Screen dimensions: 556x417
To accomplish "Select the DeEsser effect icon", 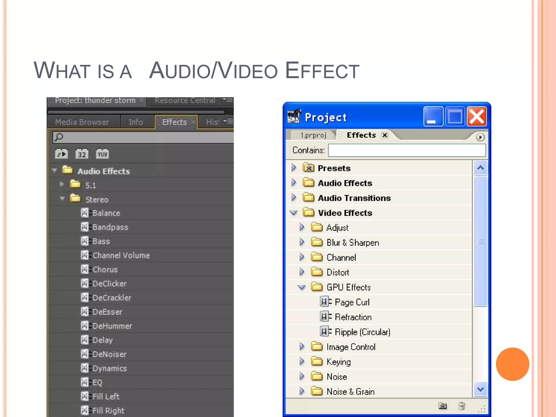I will [85, 312].
